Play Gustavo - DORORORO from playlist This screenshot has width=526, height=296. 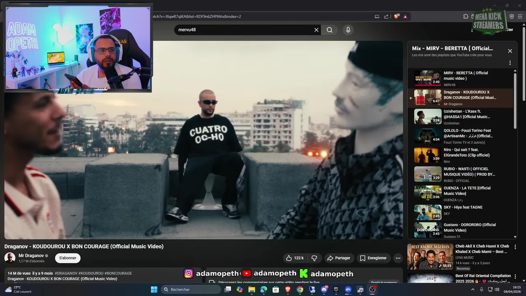coord(460,230)
